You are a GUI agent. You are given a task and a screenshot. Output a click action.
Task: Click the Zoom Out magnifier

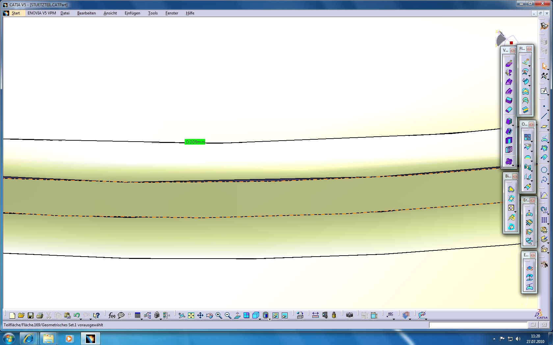228,315
